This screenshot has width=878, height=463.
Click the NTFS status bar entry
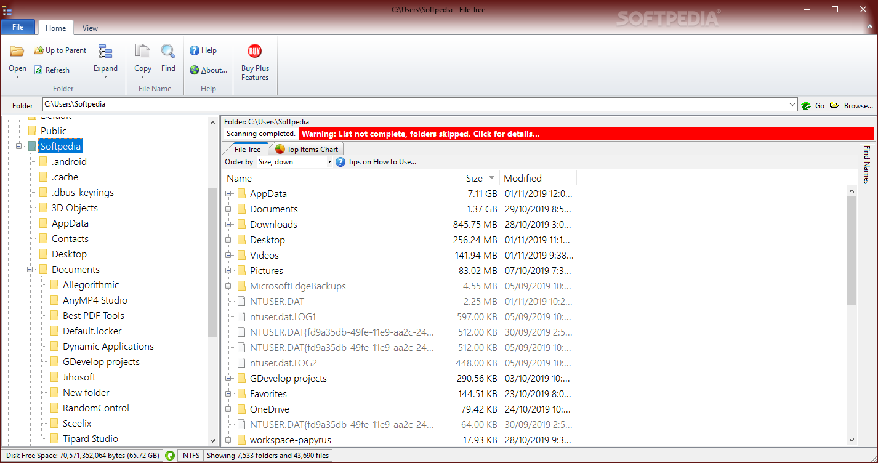point(190,456)
